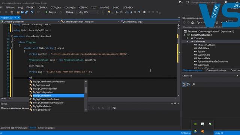
Task: Collapse the class Program code block
Action: 12,42
